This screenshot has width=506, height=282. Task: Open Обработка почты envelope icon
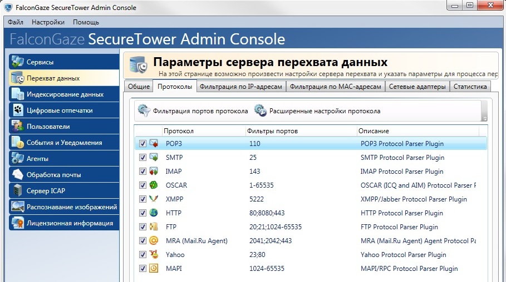tap(17, 174)
